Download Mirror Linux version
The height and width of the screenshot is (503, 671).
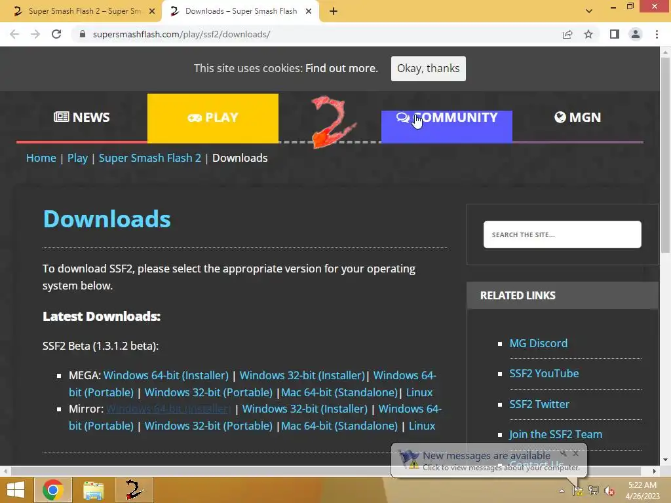click(x=422, y=426)
